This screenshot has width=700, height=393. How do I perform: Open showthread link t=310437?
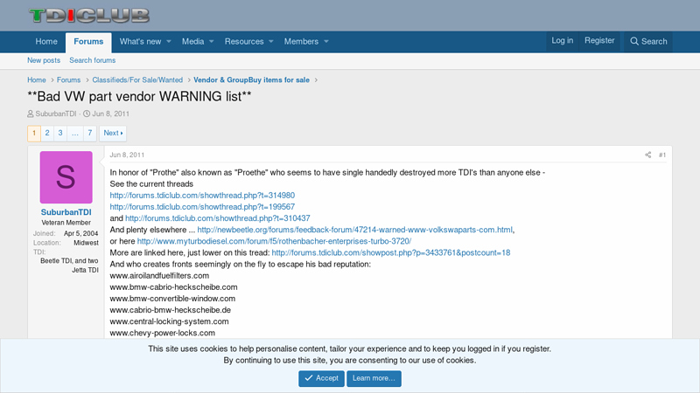(x=217, y=218)
